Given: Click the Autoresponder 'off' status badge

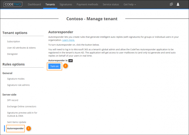Looking at the screenshot, I should click(70, 61).
